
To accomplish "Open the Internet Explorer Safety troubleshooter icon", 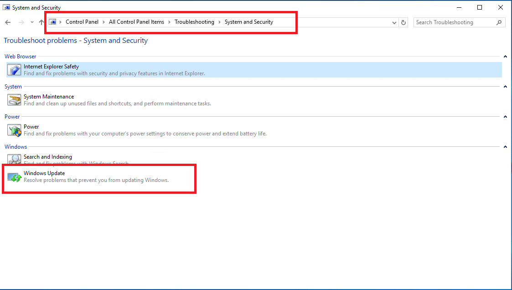I will tap(14, 70).
